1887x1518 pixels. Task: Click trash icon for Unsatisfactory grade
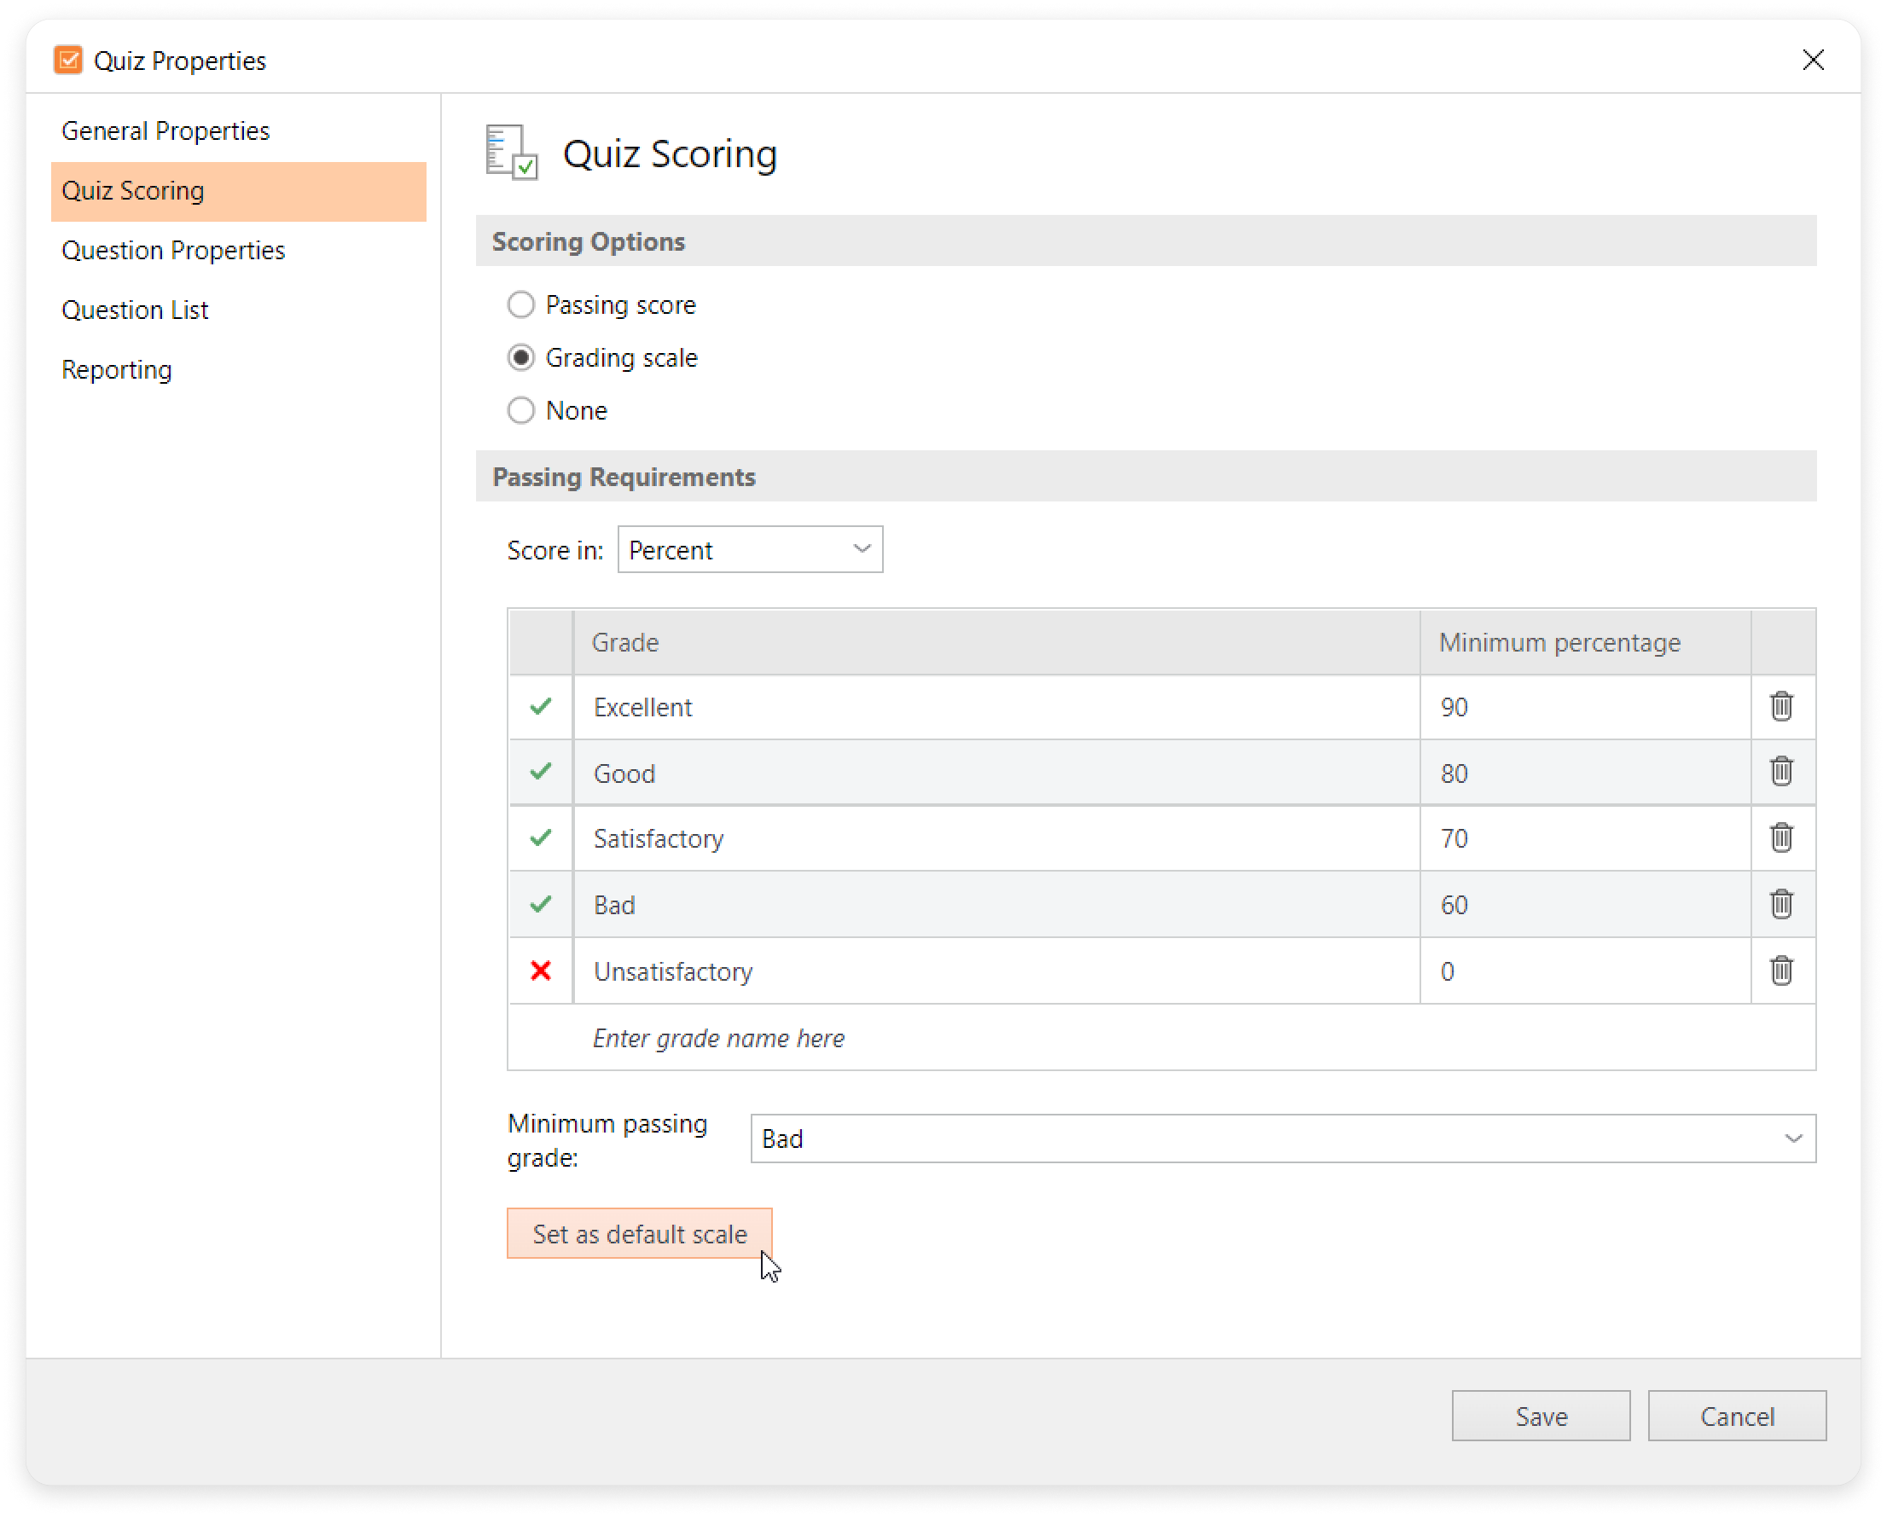point(1781,970)
